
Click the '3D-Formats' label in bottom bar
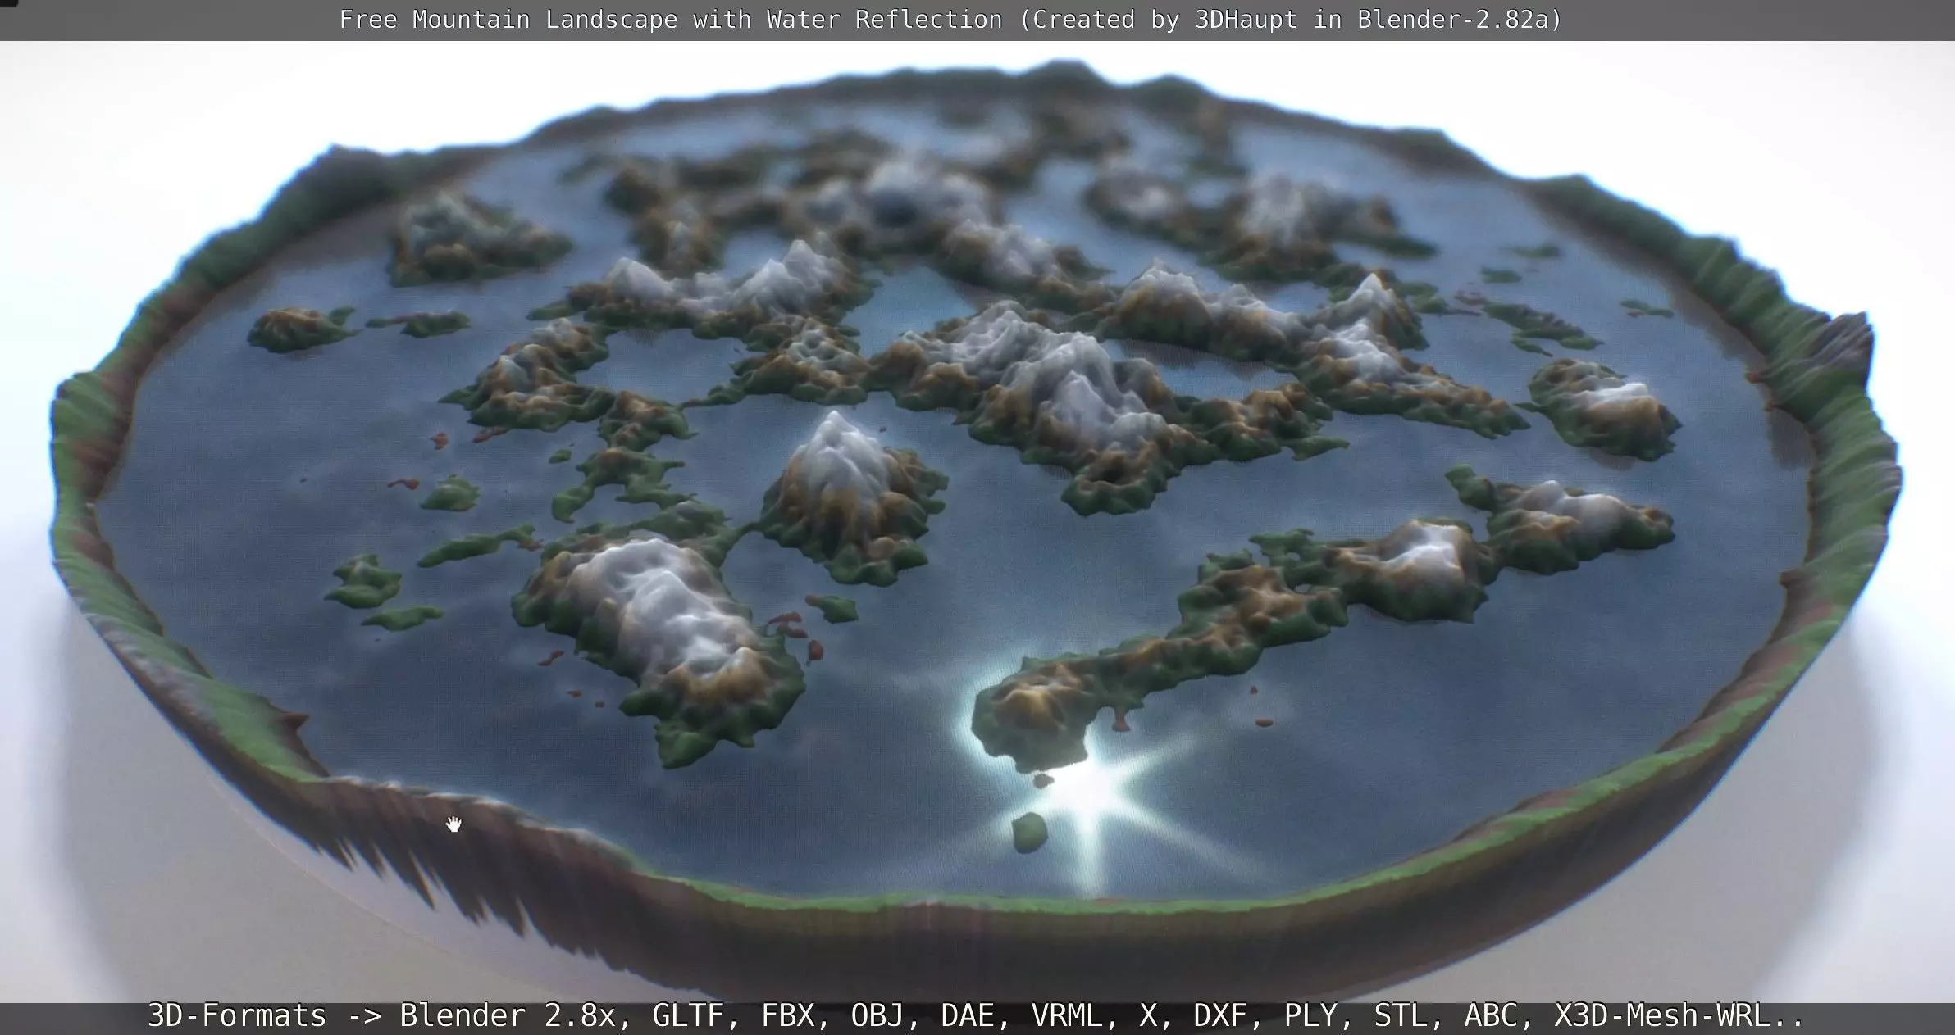236,1016
